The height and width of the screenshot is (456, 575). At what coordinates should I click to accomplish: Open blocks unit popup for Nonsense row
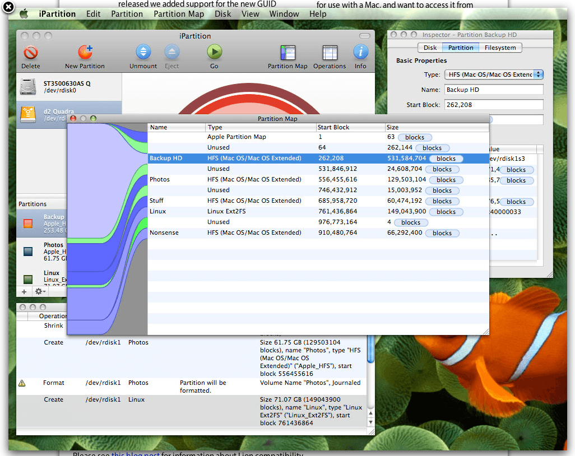point(442,233)
